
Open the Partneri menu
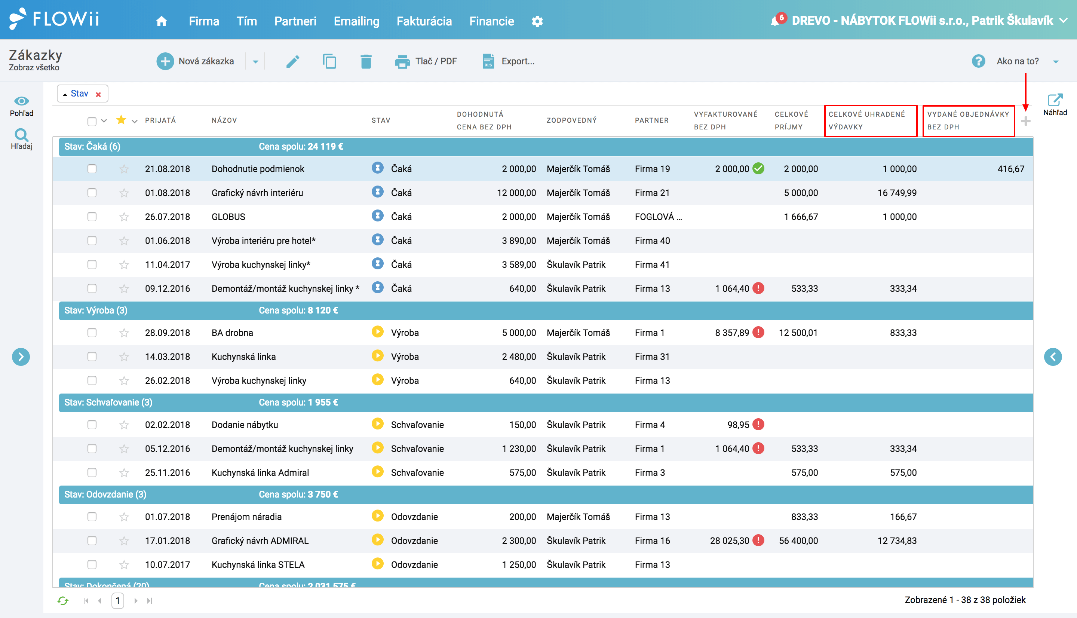295,21
